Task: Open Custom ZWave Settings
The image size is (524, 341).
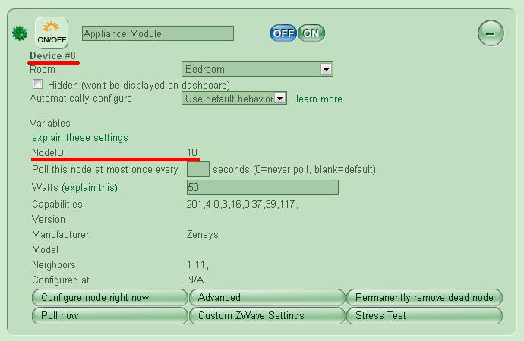Action: coord(267,315)
